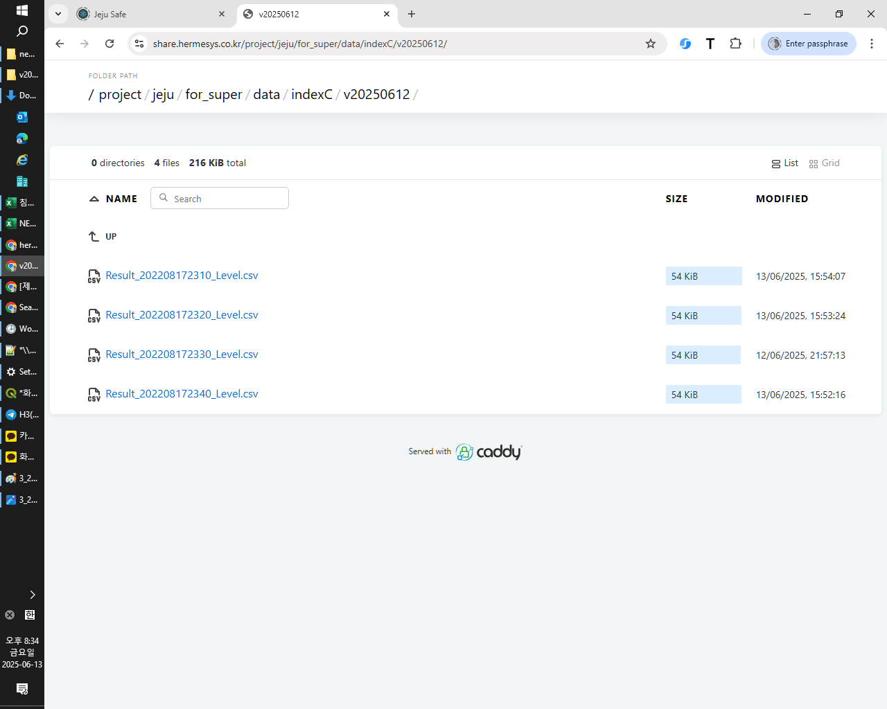
Task: Reload the page with the refresh icon
Action: click(x=109, y=44)
